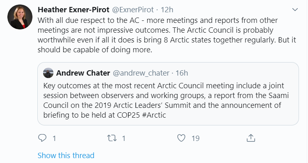Click the @andrew_chater handle
The width and height of the screenshot is (308, 163).
(141, 73)
